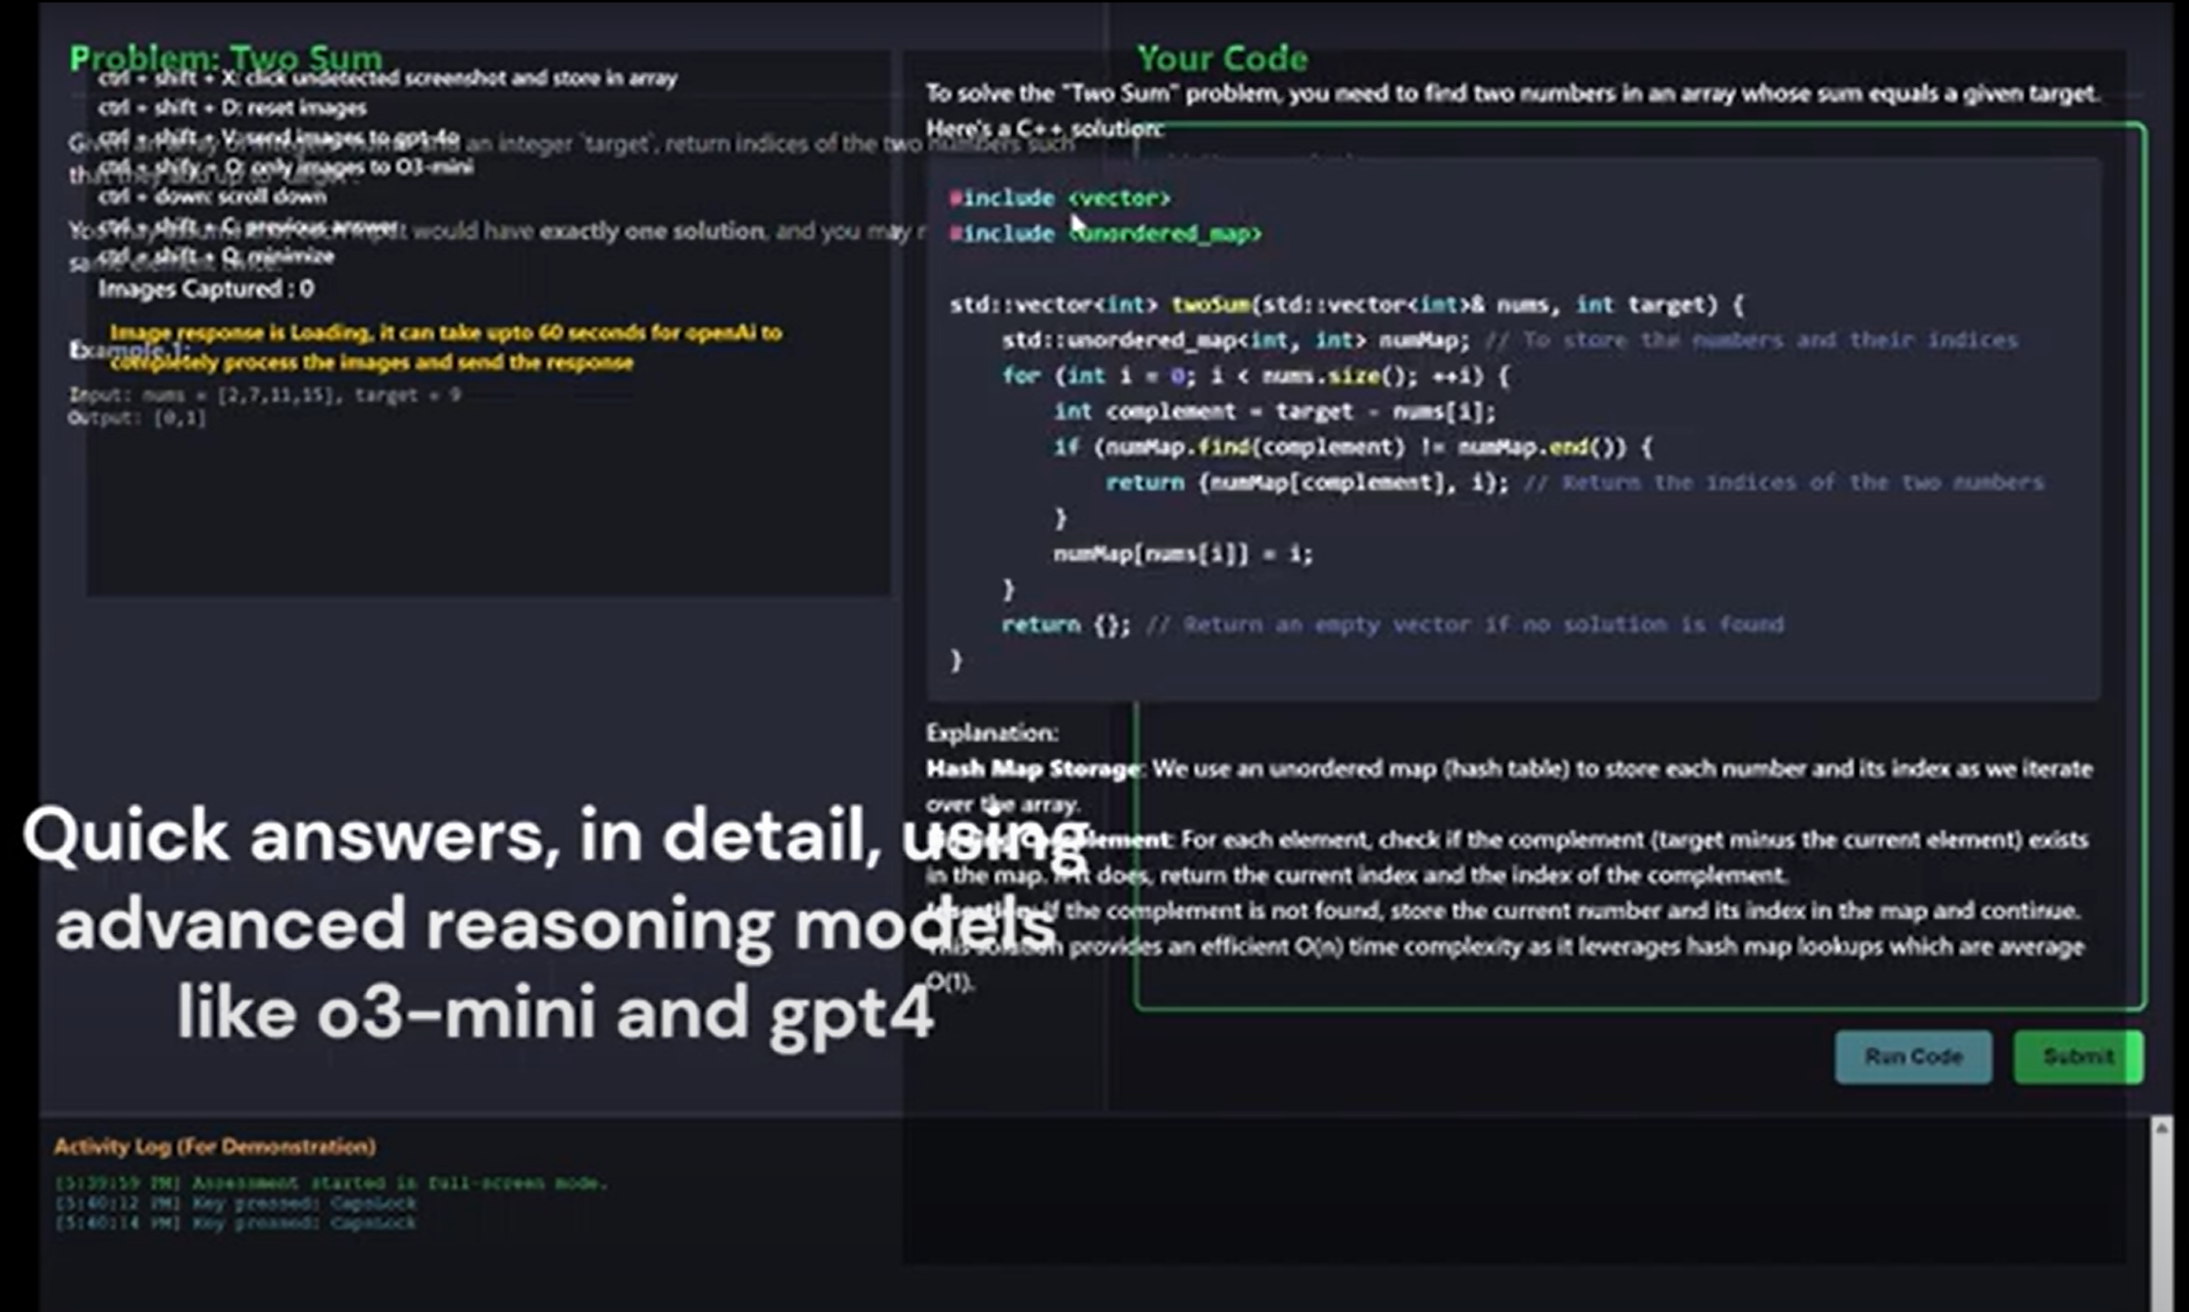Click the yellow 'Image response is Loading' message
The height and width of the screenshot is (1312, 2189).
tap(446, 347)
